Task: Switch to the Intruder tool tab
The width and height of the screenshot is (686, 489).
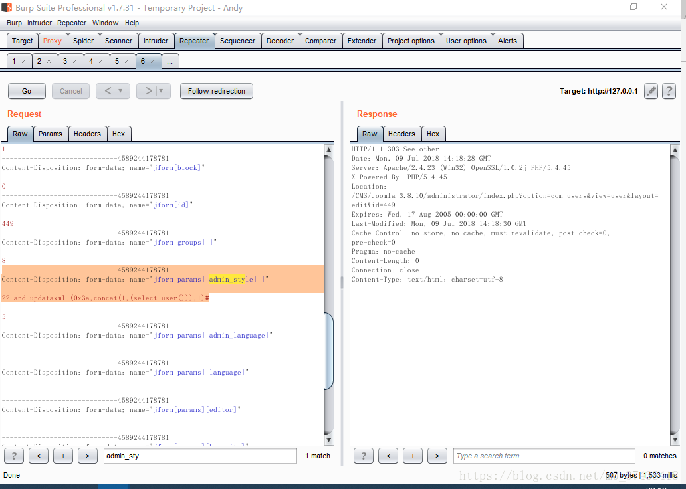Action: 156,41
